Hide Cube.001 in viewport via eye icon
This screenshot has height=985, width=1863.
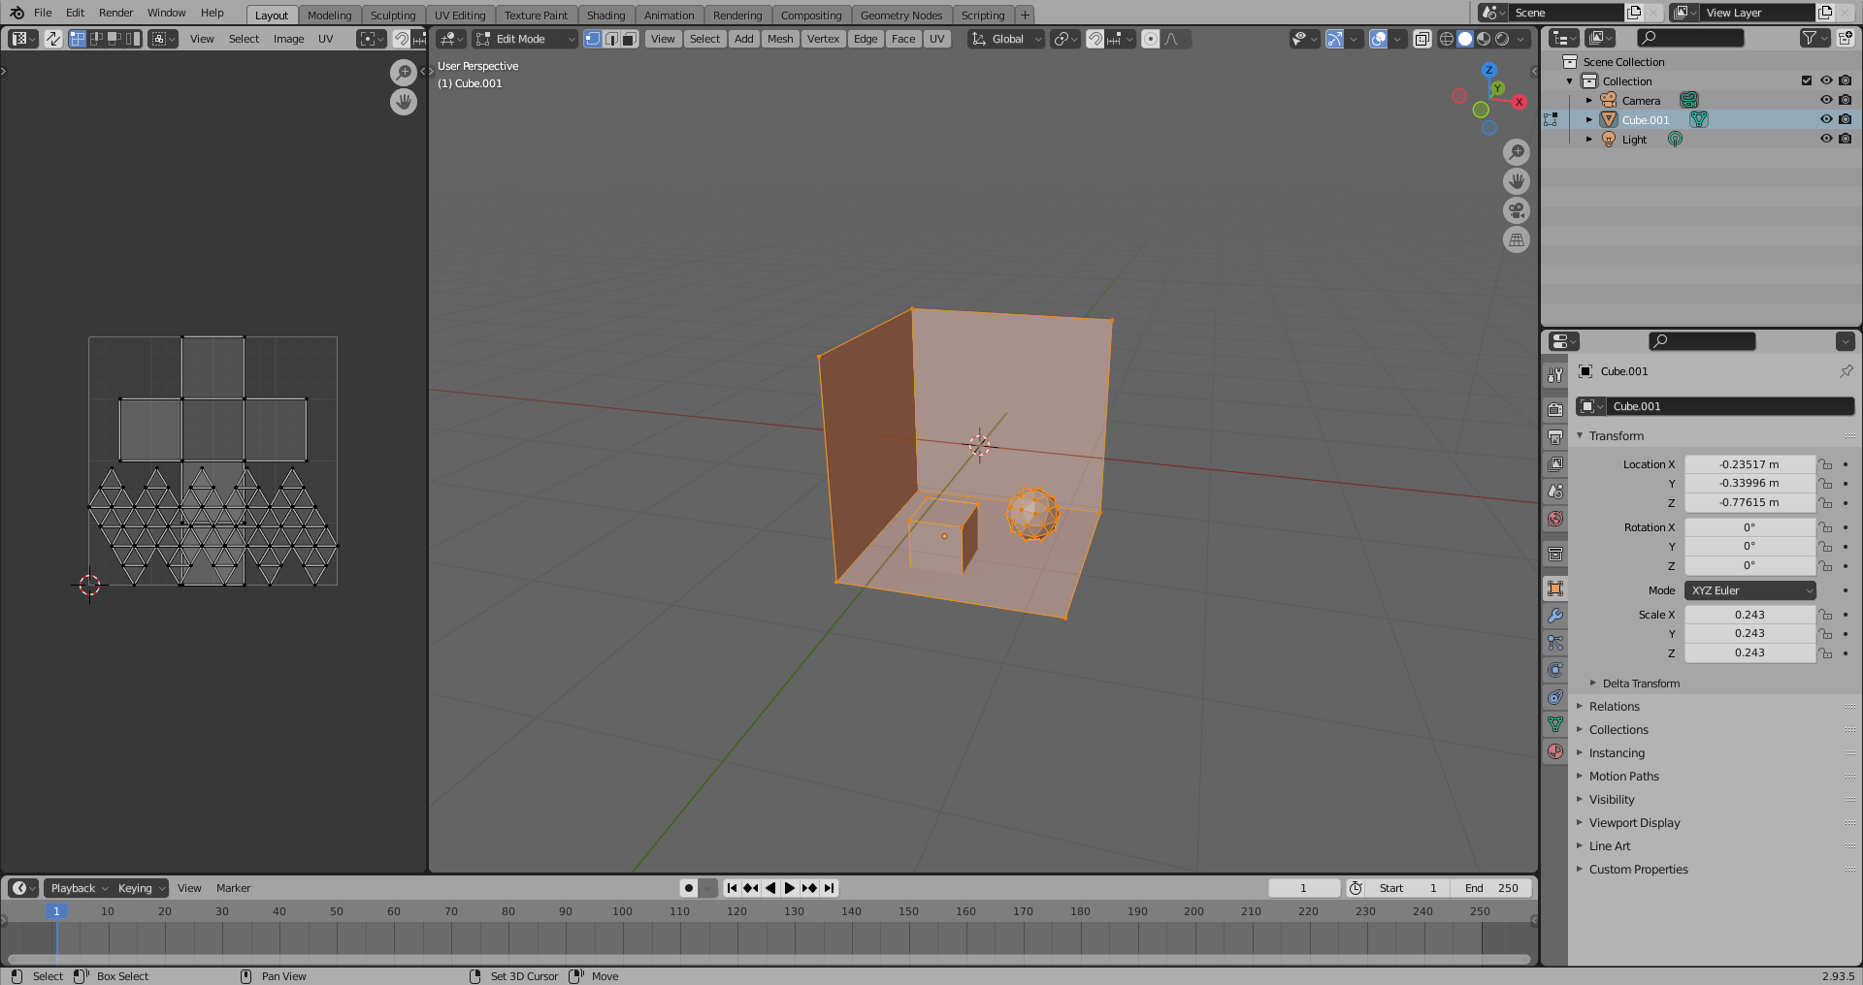[x=1826, y=119]
